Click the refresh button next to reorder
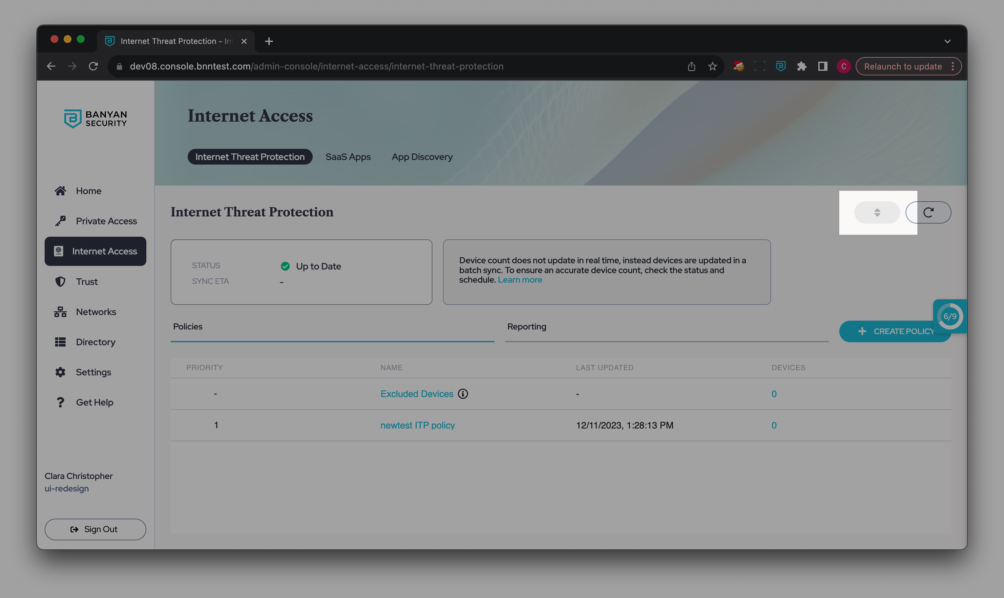Image resolution: width=1004 pixels, height=598 pixels. coord(928,212)
